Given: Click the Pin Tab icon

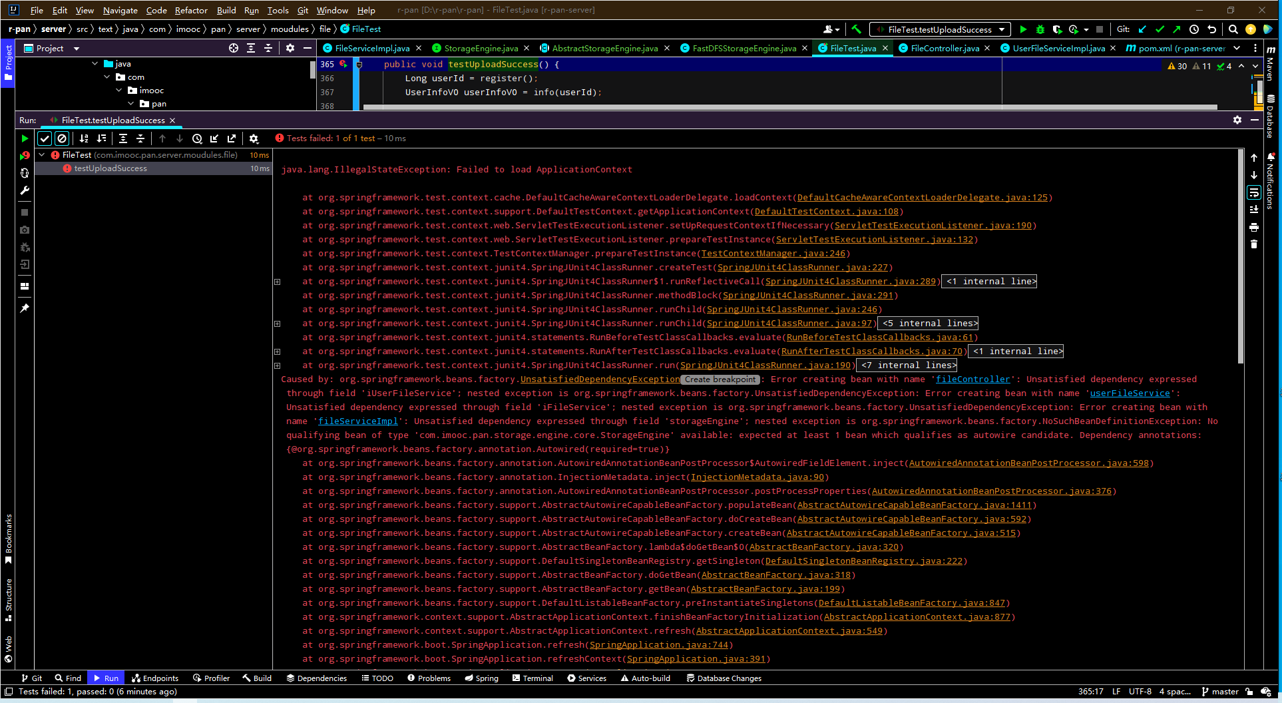Looking at the screenshot, I should [25, 308].
